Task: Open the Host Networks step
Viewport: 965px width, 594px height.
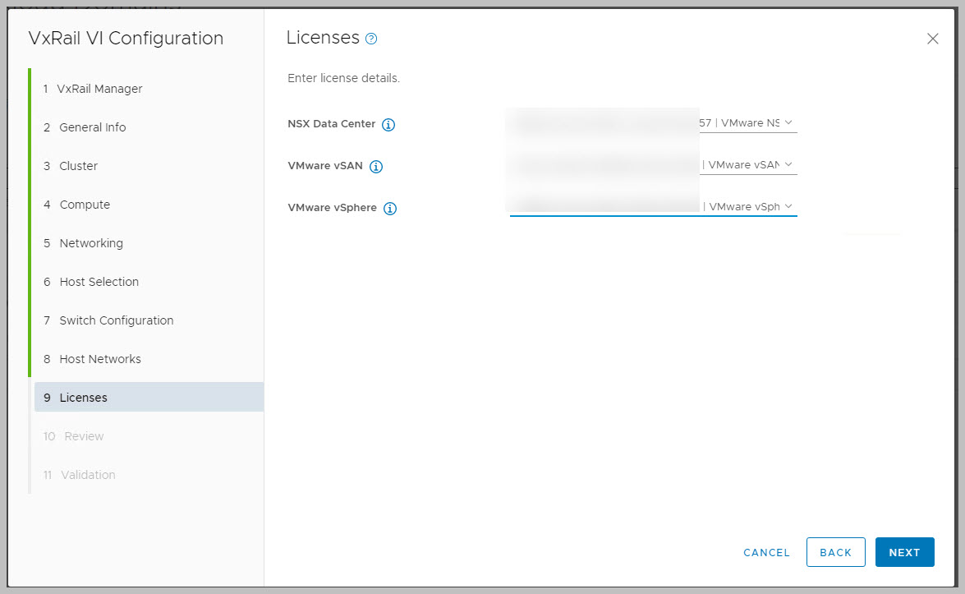Action: (99, 359)
